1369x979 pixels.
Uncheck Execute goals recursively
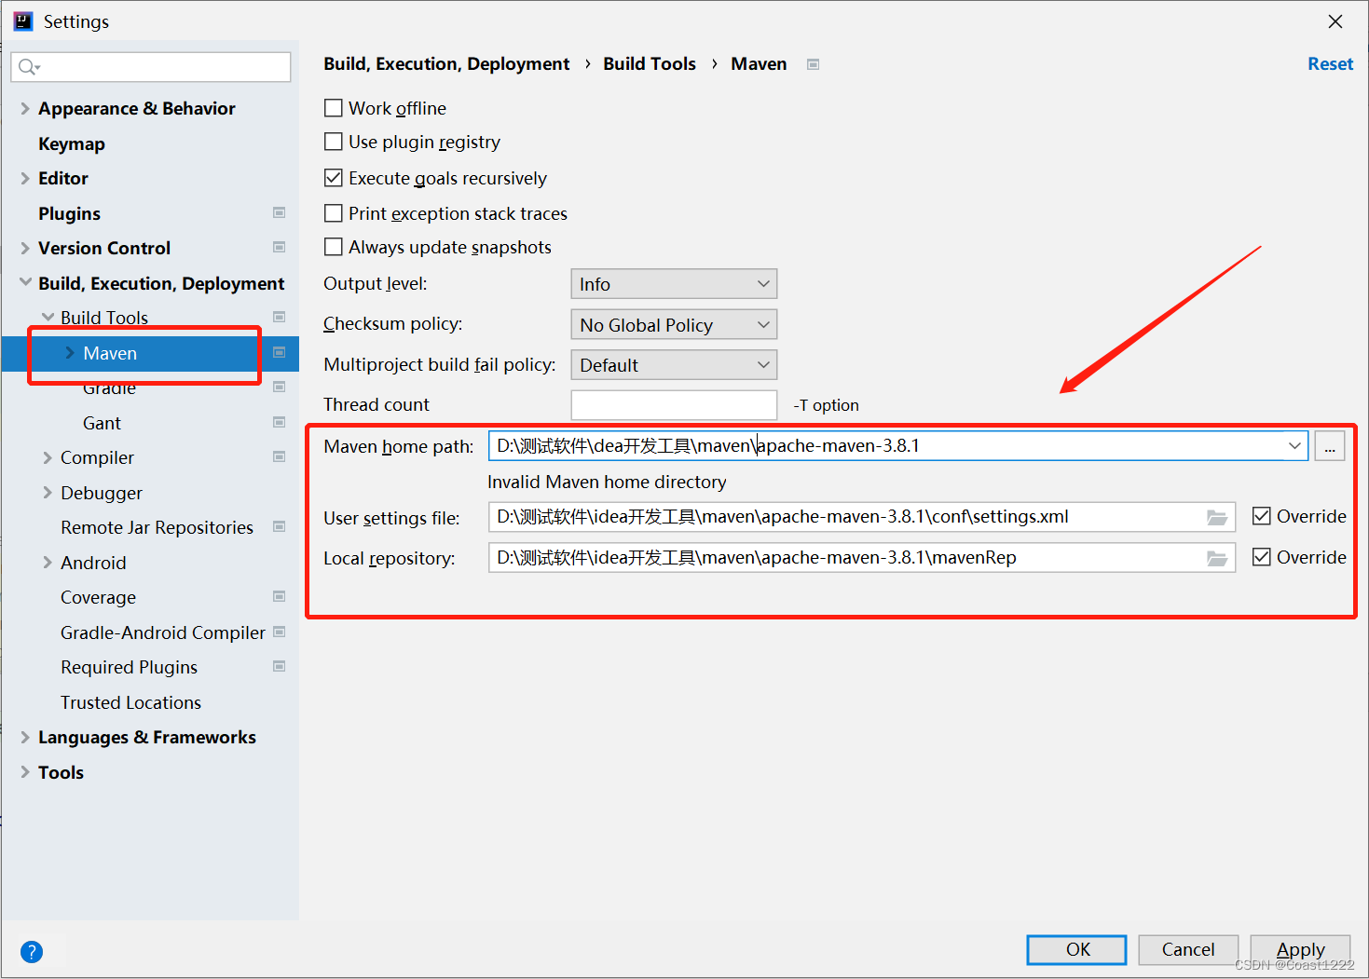point(333,178)
